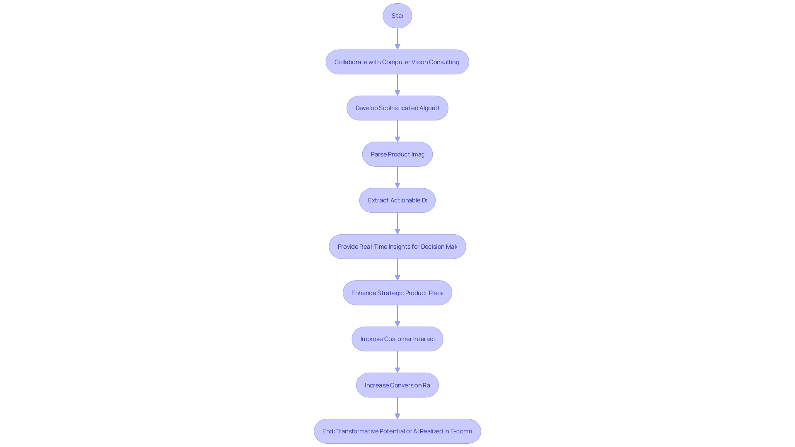This screenshot has width=795, height=447.
Task: Click the End node icon
Action: click(397, 431)
